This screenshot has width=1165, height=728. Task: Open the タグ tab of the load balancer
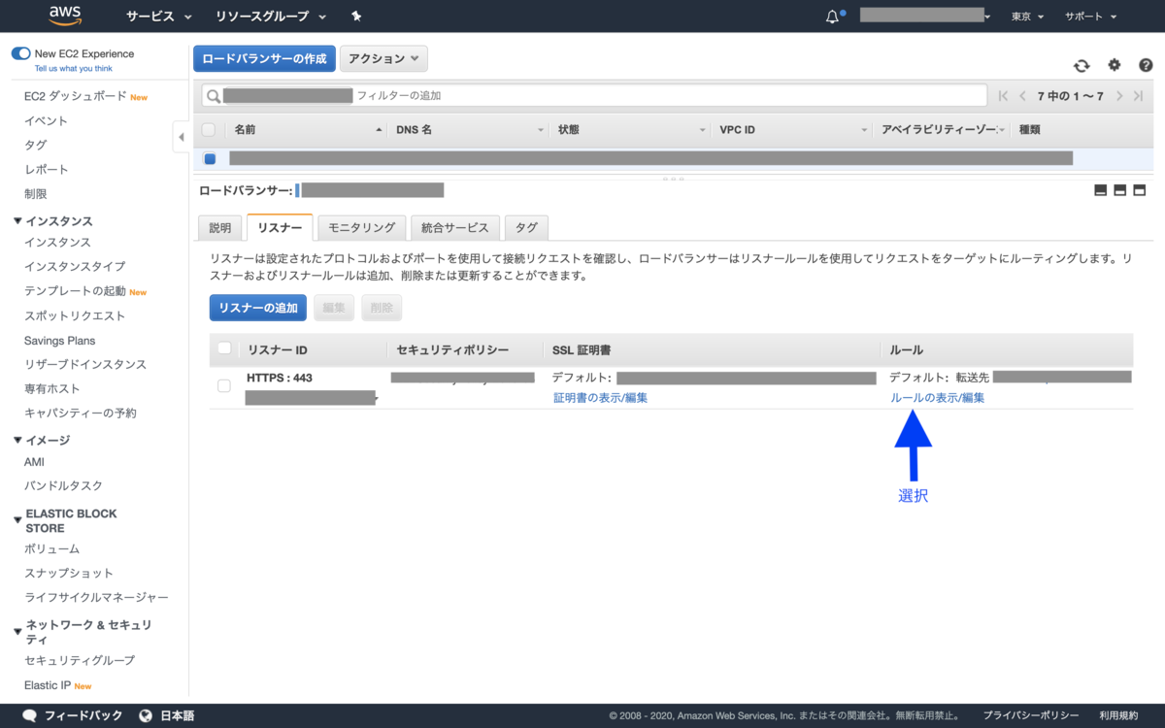[526, 227]
